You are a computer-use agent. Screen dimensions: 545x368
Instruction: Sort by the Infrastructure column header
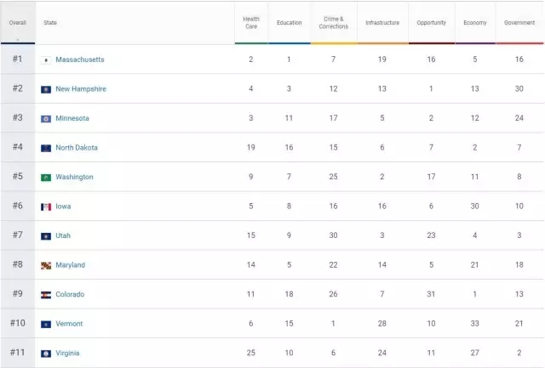point(382,23)
